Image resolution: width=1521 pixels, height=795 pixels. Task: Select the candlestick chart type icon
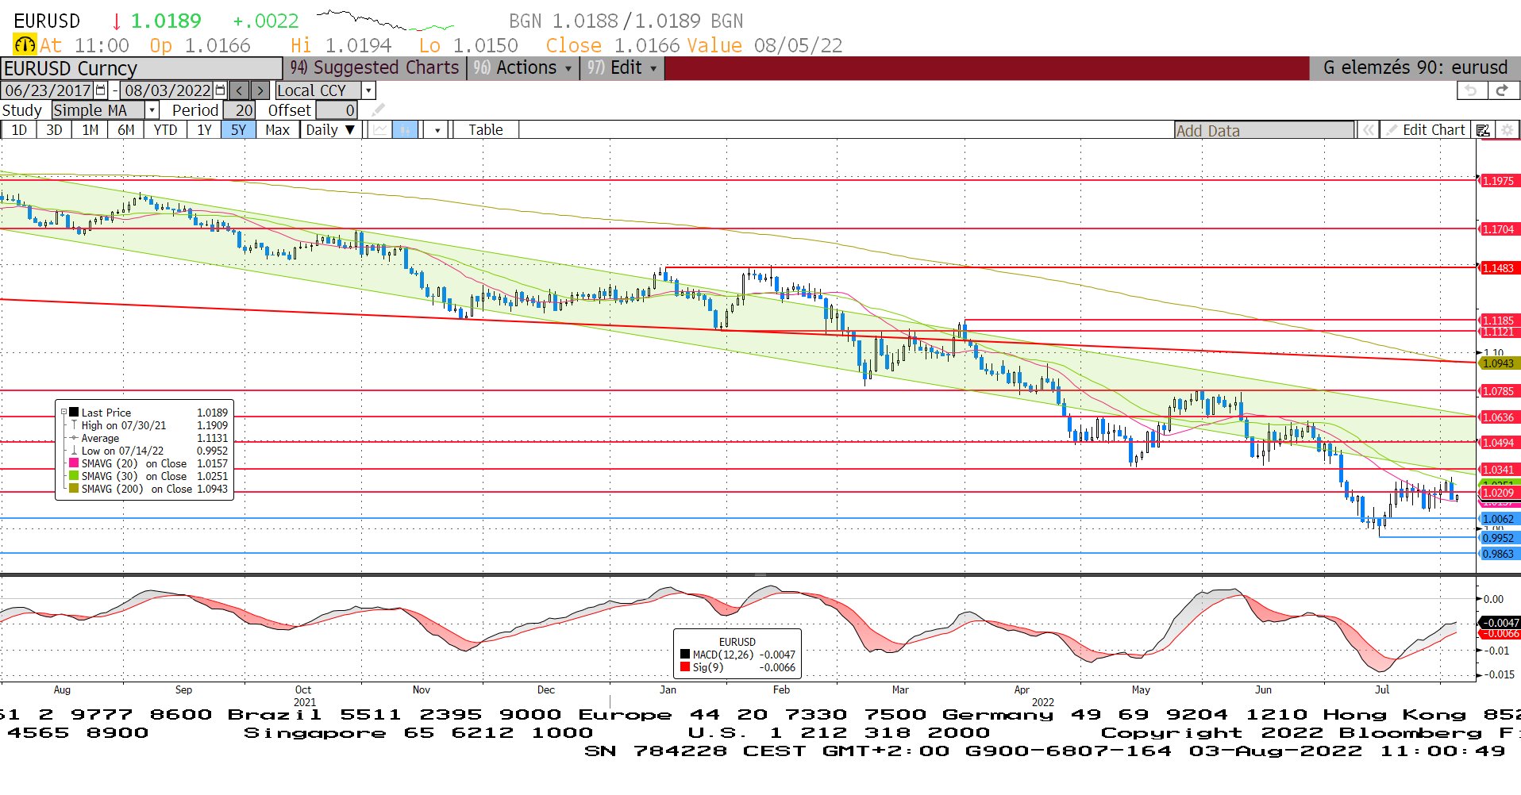(405, 130)
